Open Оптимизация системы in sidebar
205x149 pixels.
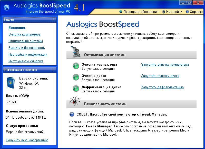26,41
